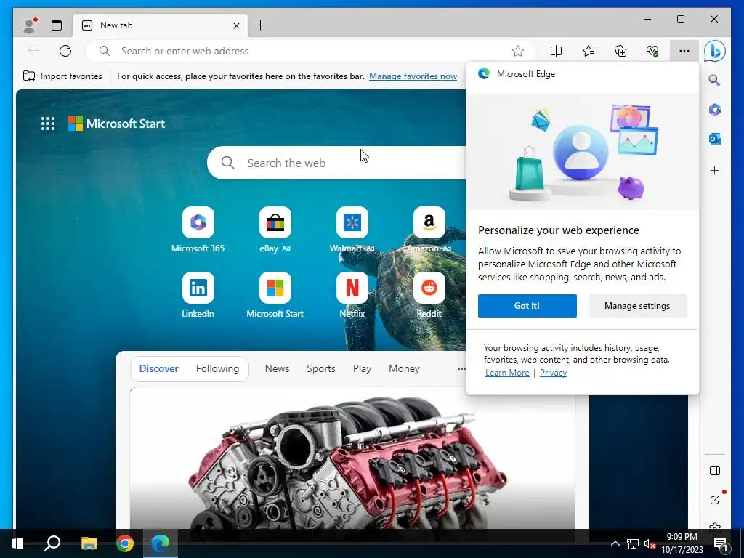The image size is (744, 558).
Task: Open the Privacy link
Action: [553, 373]
